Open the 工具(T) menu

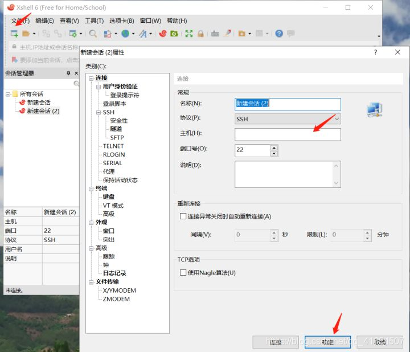[x=94, y=21]
